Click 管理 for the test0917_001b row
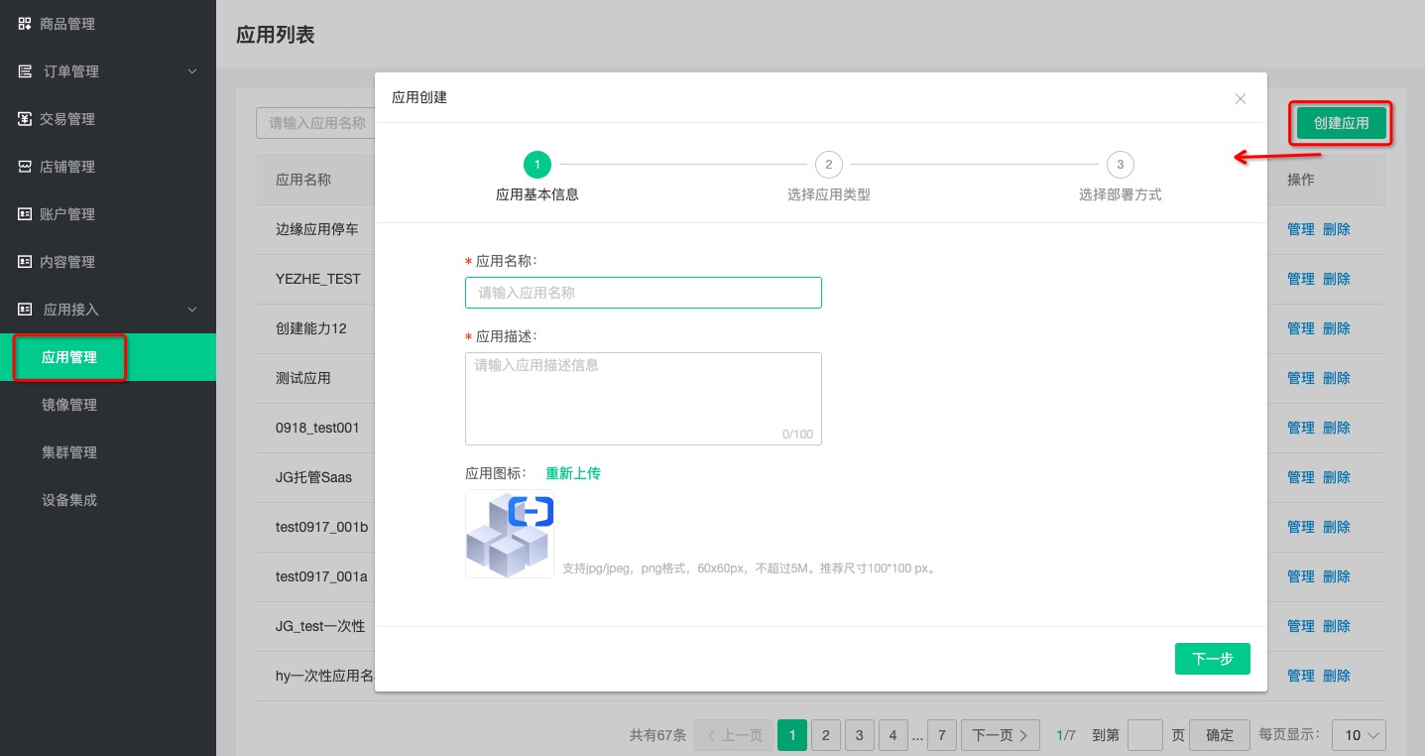The image size is (1425, 756). point(1300,527)
